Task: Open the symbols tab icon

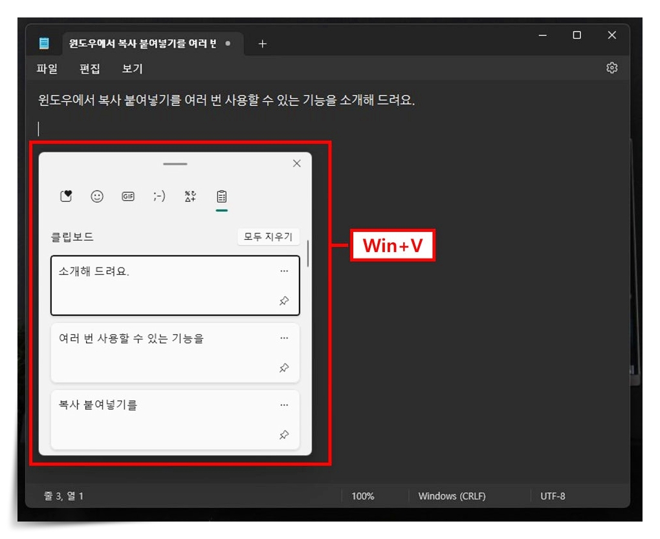Action: click(190, 196)
